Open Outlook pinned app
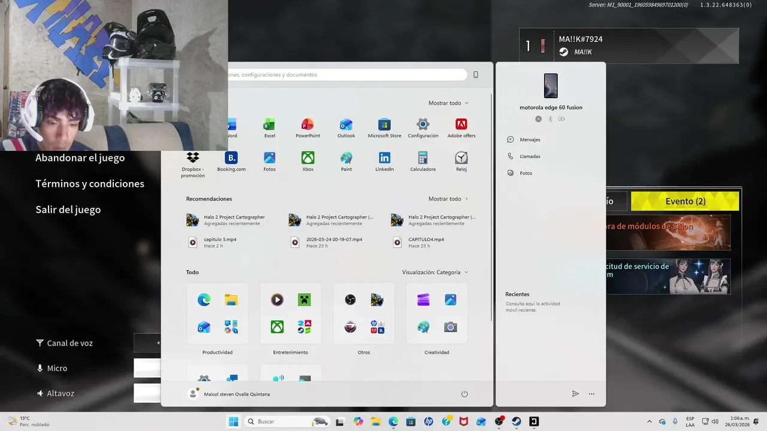Viewport: 767px width, 431px height. tap(346, 125)
